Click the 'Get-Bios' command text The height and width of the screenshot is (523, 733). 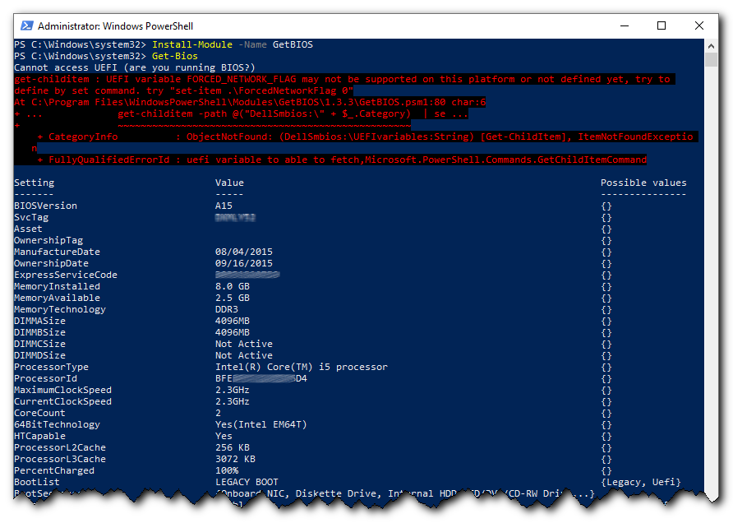(x=175, y=56)
